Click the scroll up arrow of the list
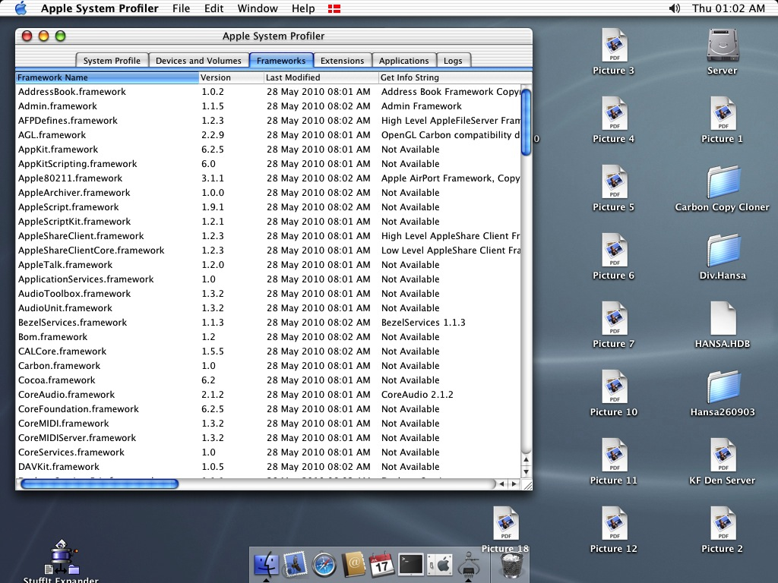The height and width of the screenshot is (583, 778). click(x=527, y=459)
